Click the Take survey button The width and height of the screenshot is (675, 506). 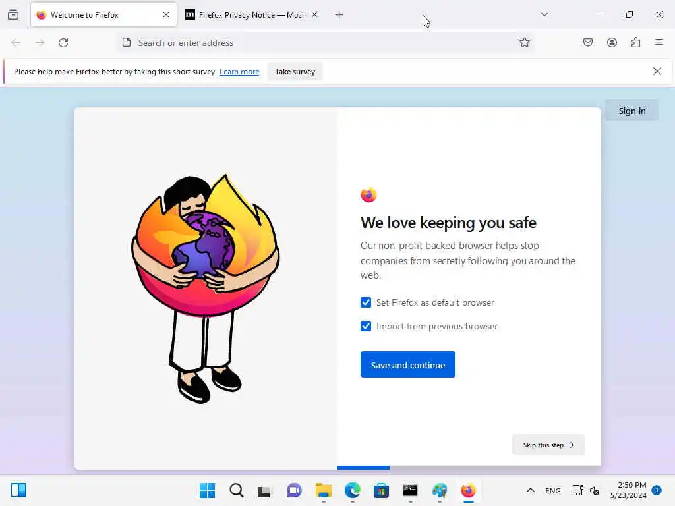pos(295,72)
